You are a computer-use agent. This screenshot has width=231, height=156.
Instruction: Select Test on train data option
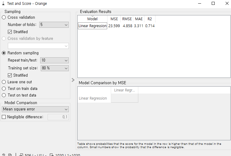[4, 89]
